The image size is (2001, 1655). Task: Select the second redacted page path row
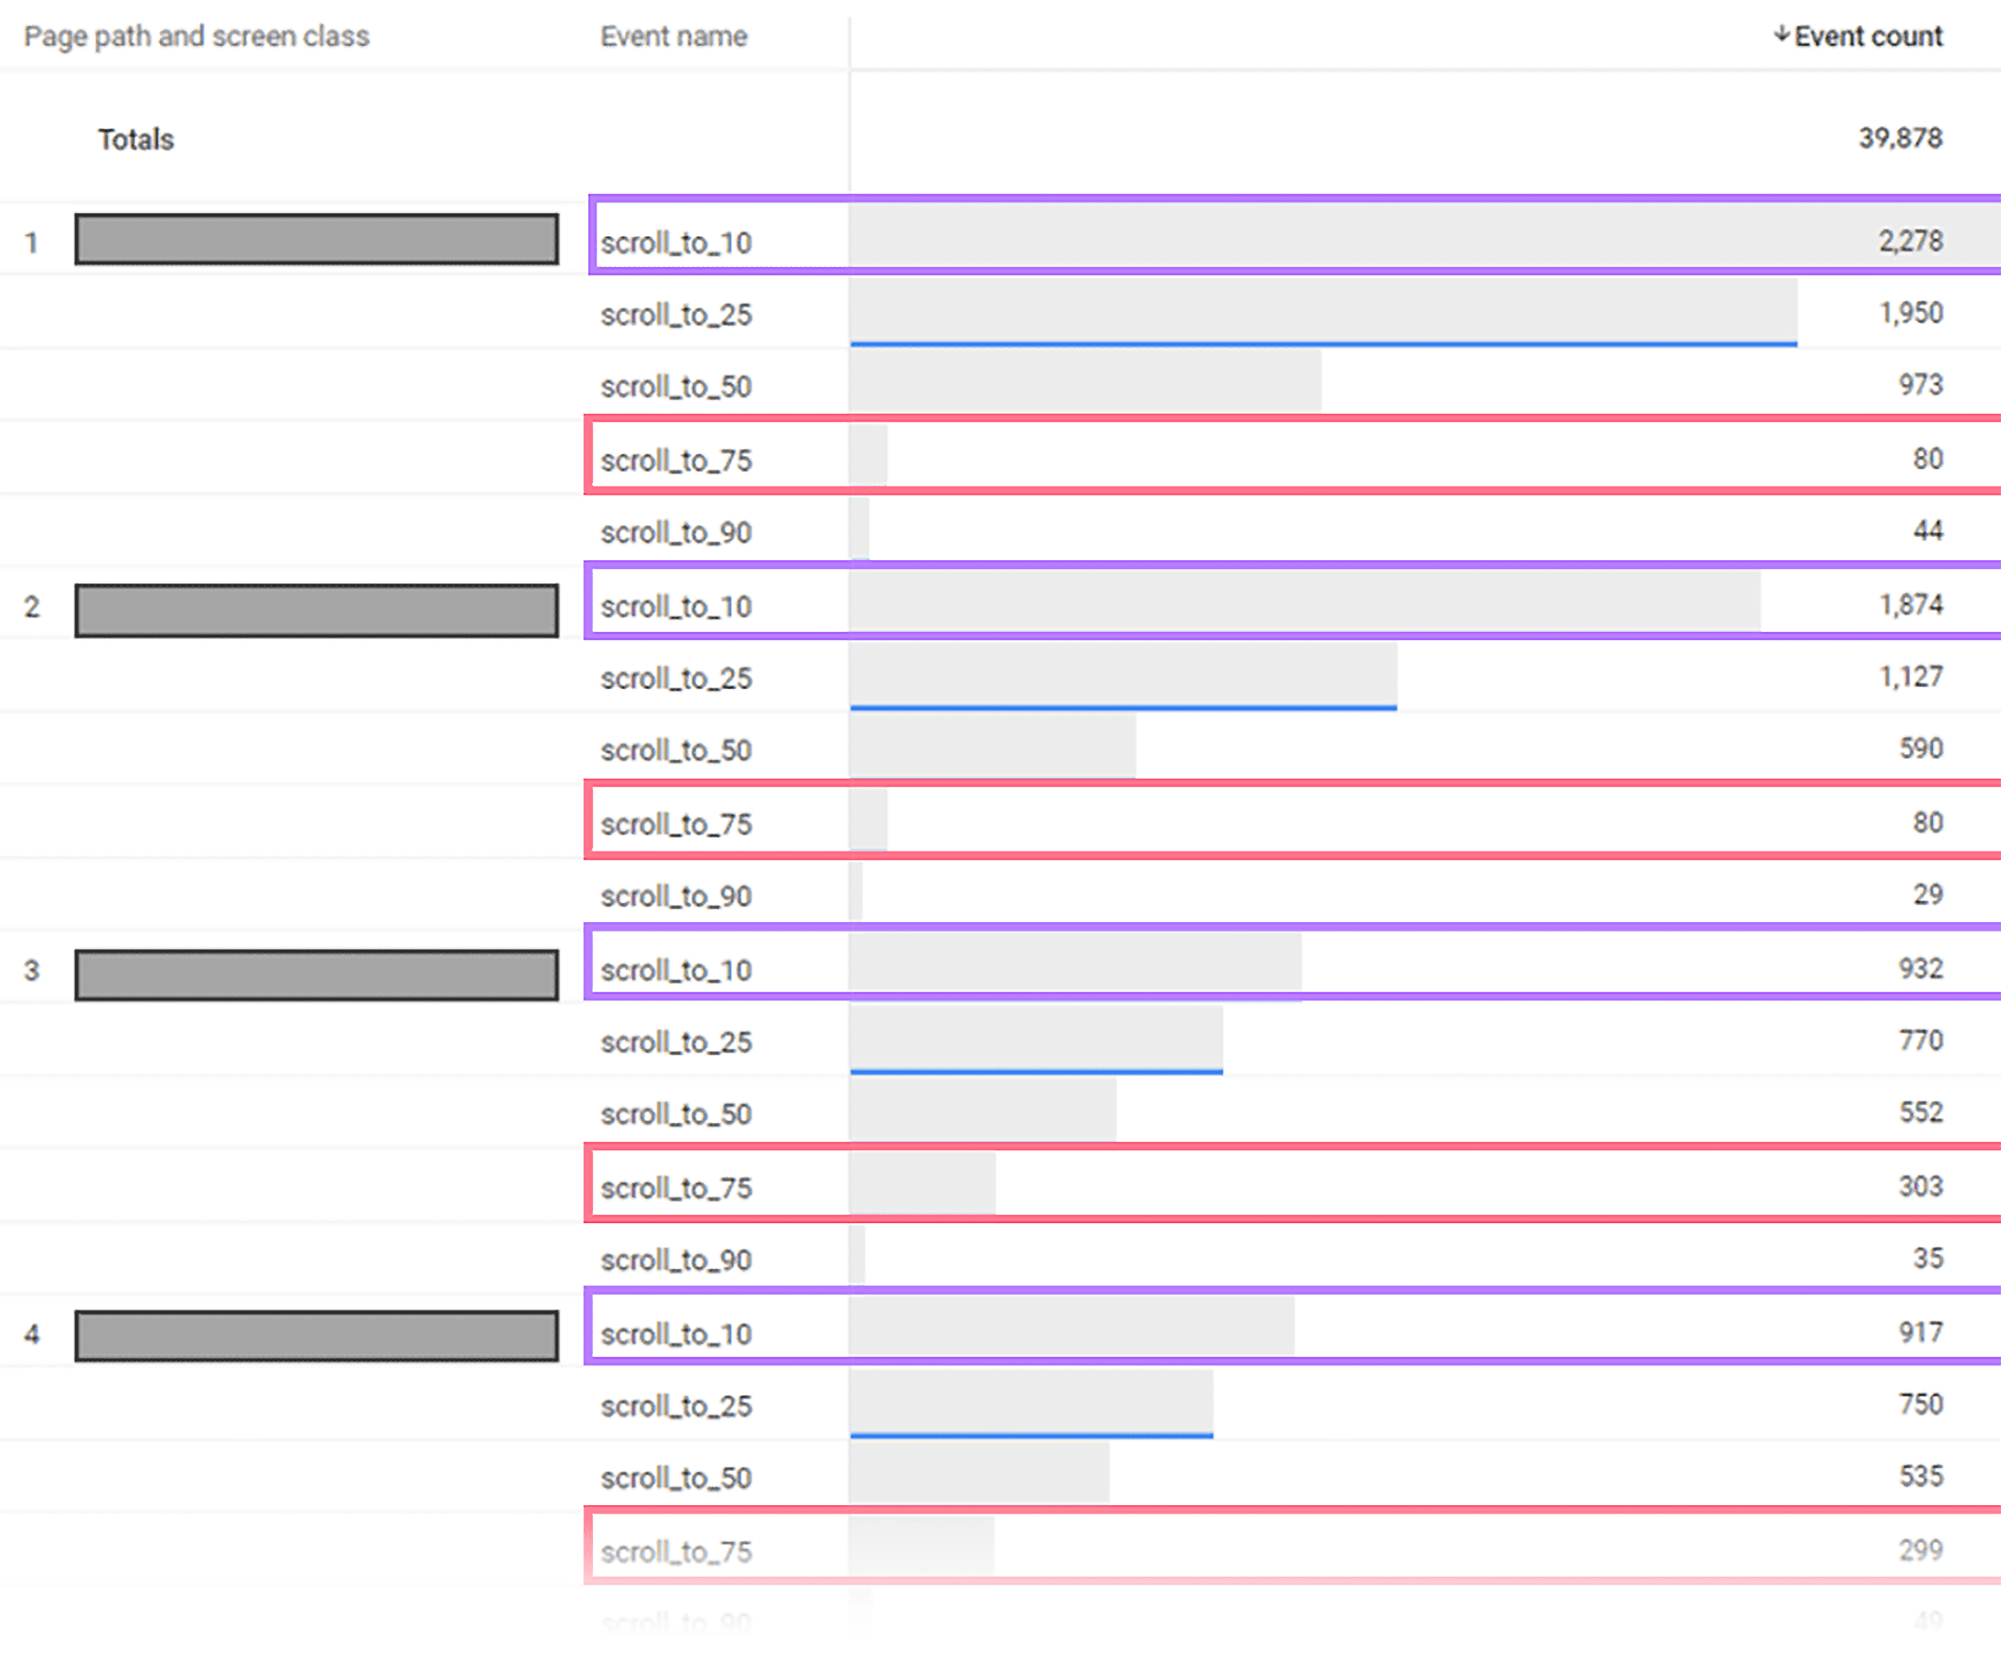click(x=316, y=610)
